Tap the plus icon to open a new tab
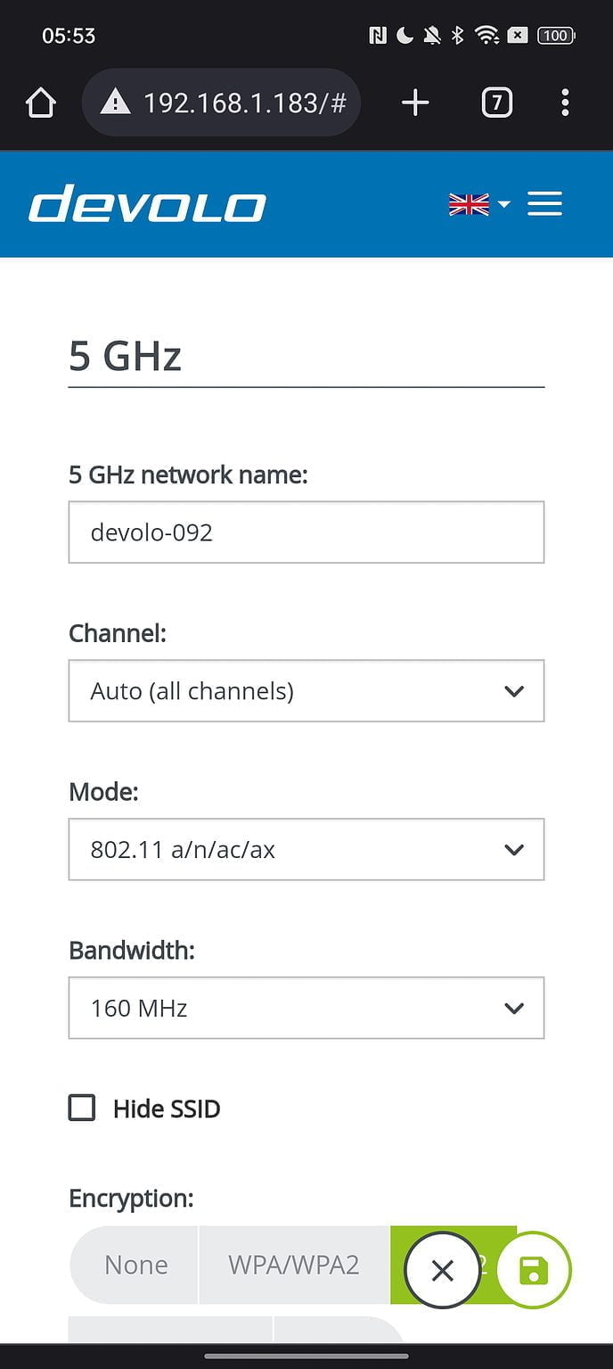Image resolution: width=613 pixels, height=1369 pixels. pos(415,102)
